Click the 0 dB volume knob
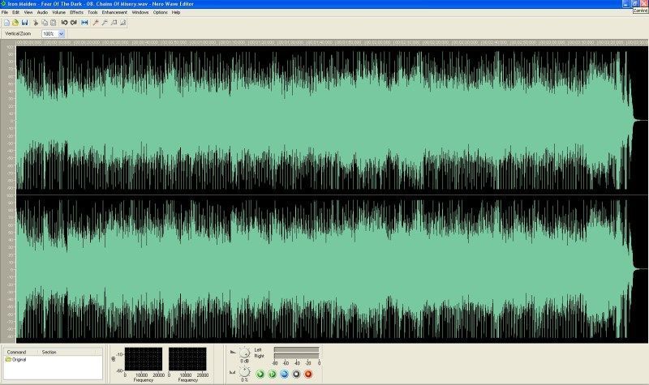The height and width of the screenshot is (385, 649). coord(245,353)
